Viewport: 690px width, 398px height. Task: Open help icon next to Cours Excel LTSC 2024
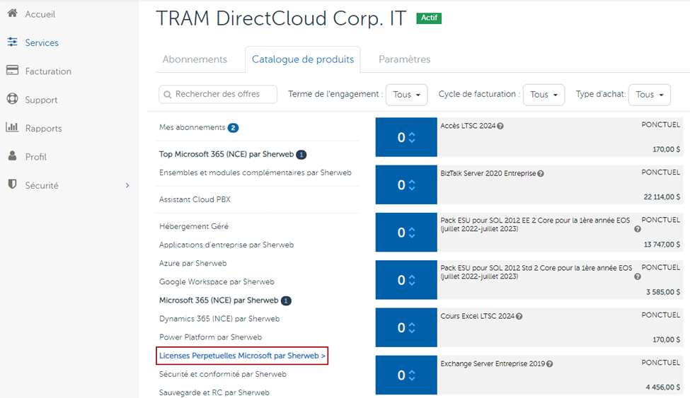click(x=519, y=317)
